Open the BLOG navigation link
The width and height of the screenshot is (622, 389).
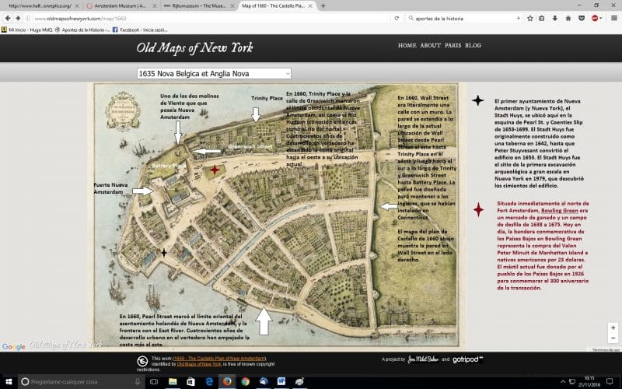(x=473, y=45)
